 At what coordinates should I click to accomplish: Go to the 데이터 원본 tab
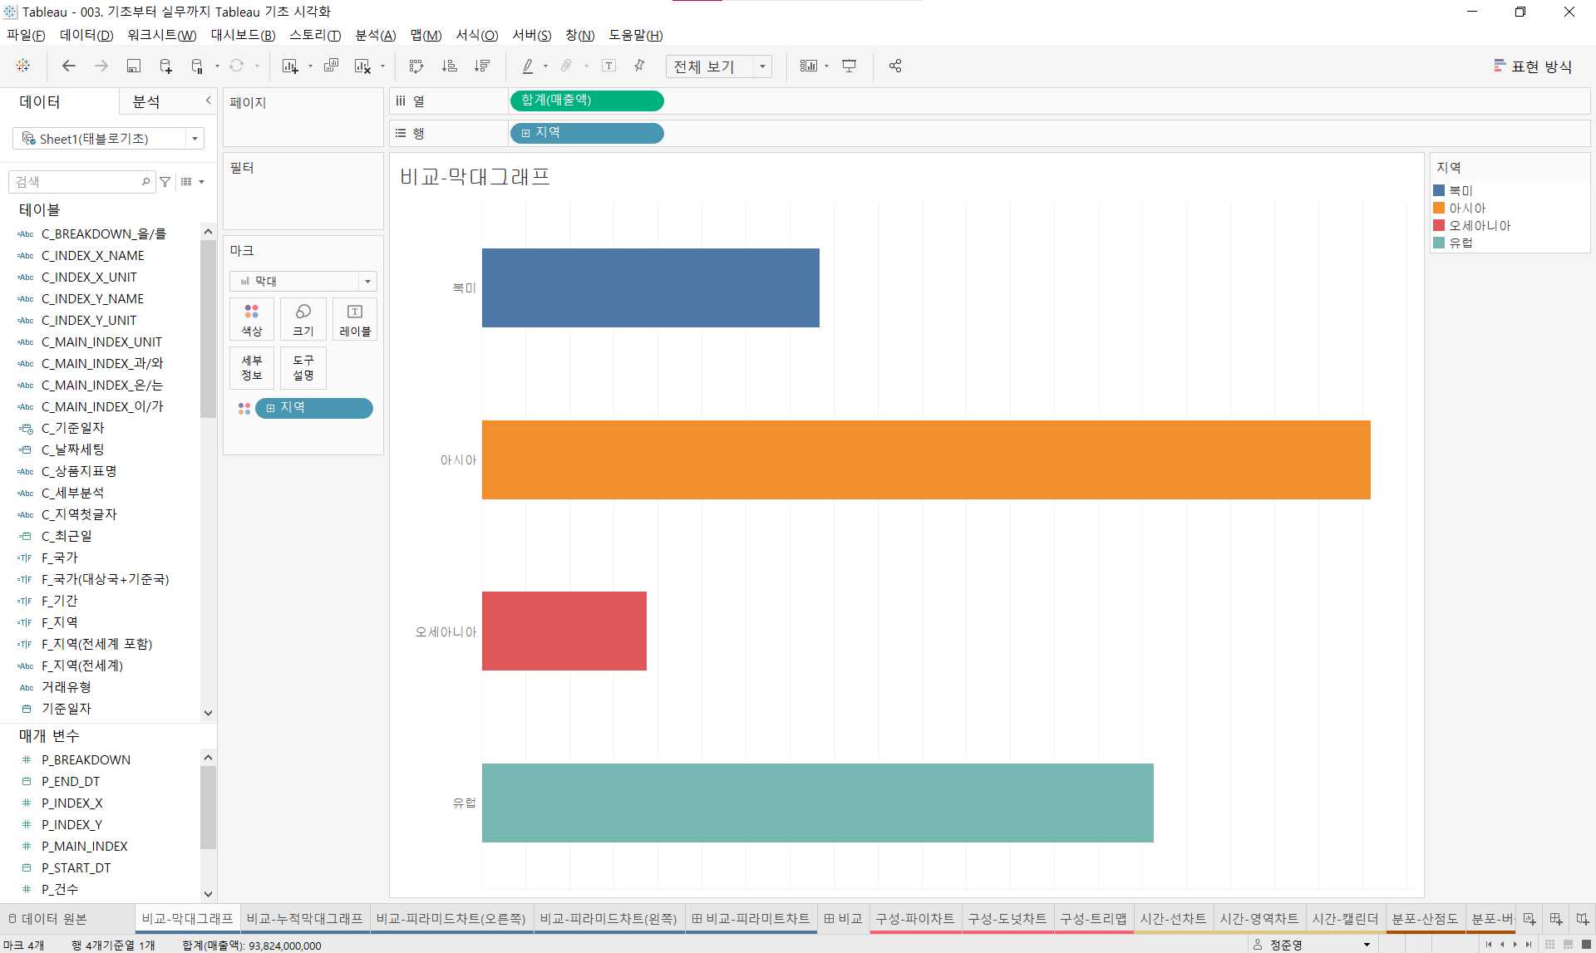pos(47,918)
